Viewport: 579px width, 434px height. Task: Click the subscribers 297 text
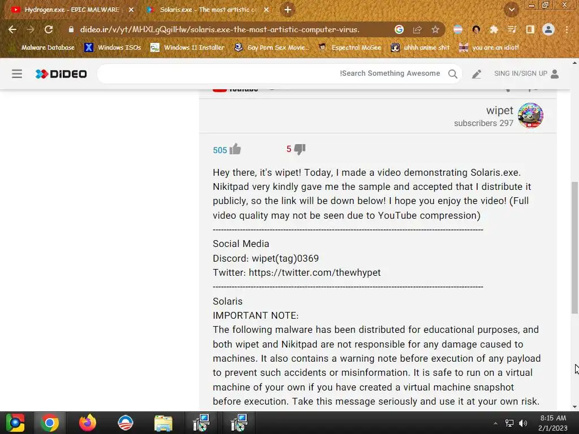[484, 123]
